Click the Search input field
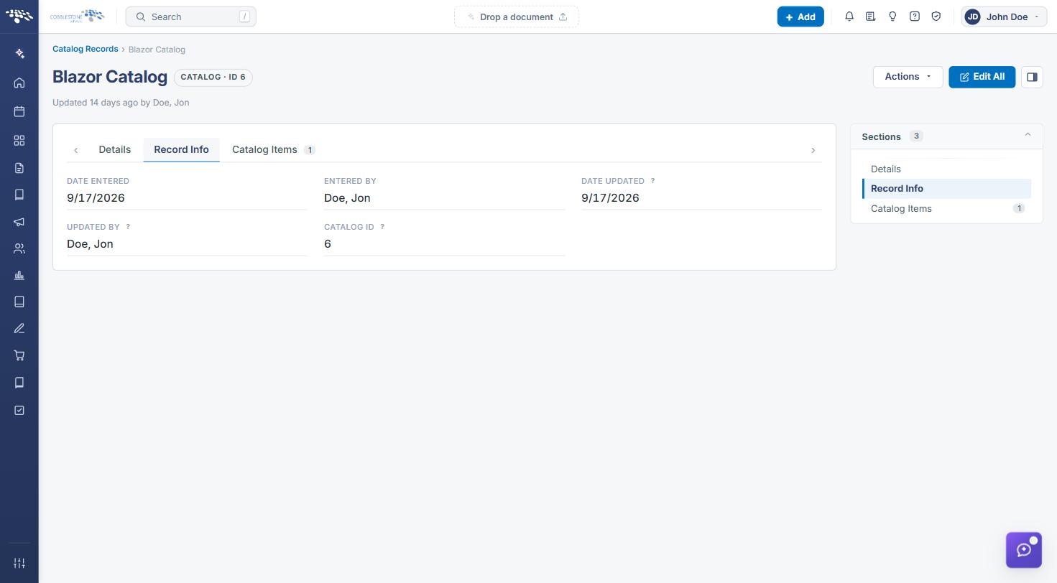 [x=190, y=17]
